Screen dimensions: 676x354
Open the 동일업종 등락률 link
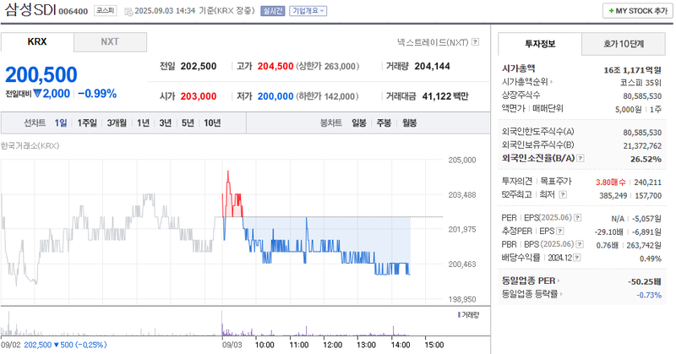pos(532,294)
